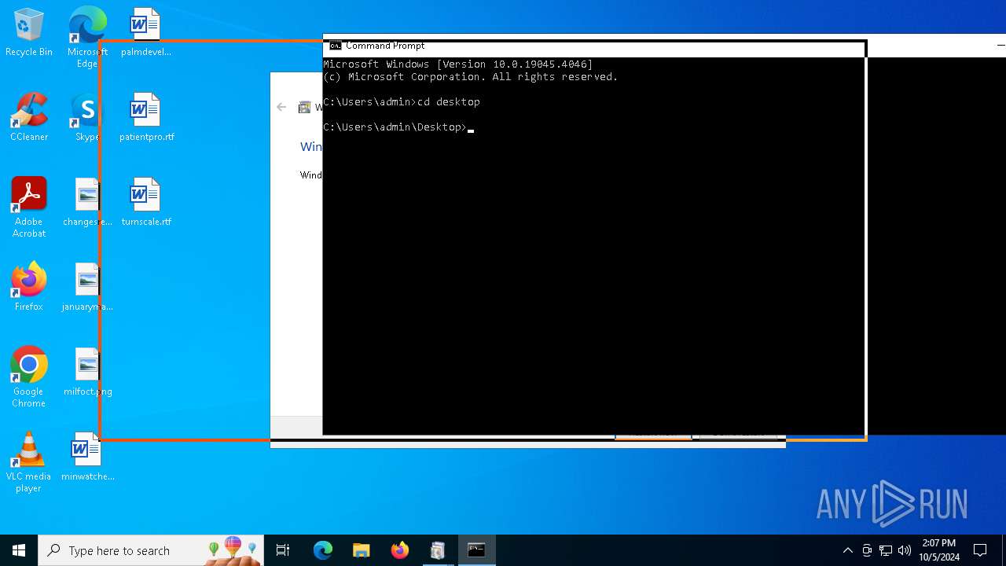1006x566 pixels.
Task: Select the januaryma image file icon
Action: point(87,287)
